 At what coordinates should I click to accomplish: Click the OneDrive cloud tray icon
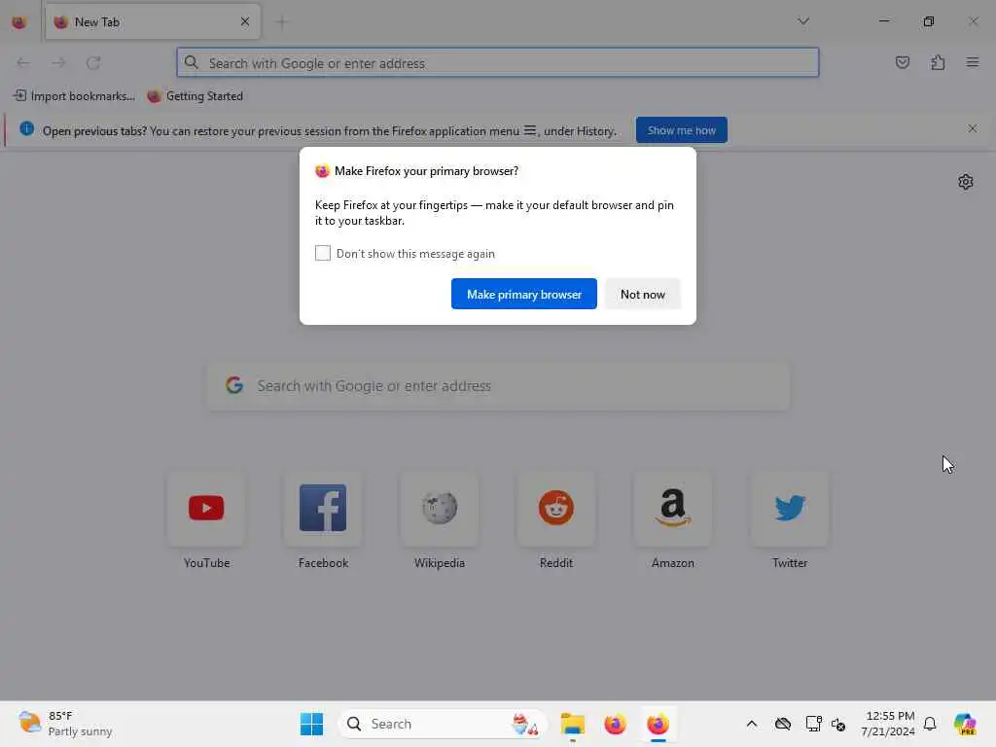(x=783, y=724)
